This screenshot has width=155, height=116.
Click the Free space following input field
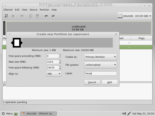(53, 68)
